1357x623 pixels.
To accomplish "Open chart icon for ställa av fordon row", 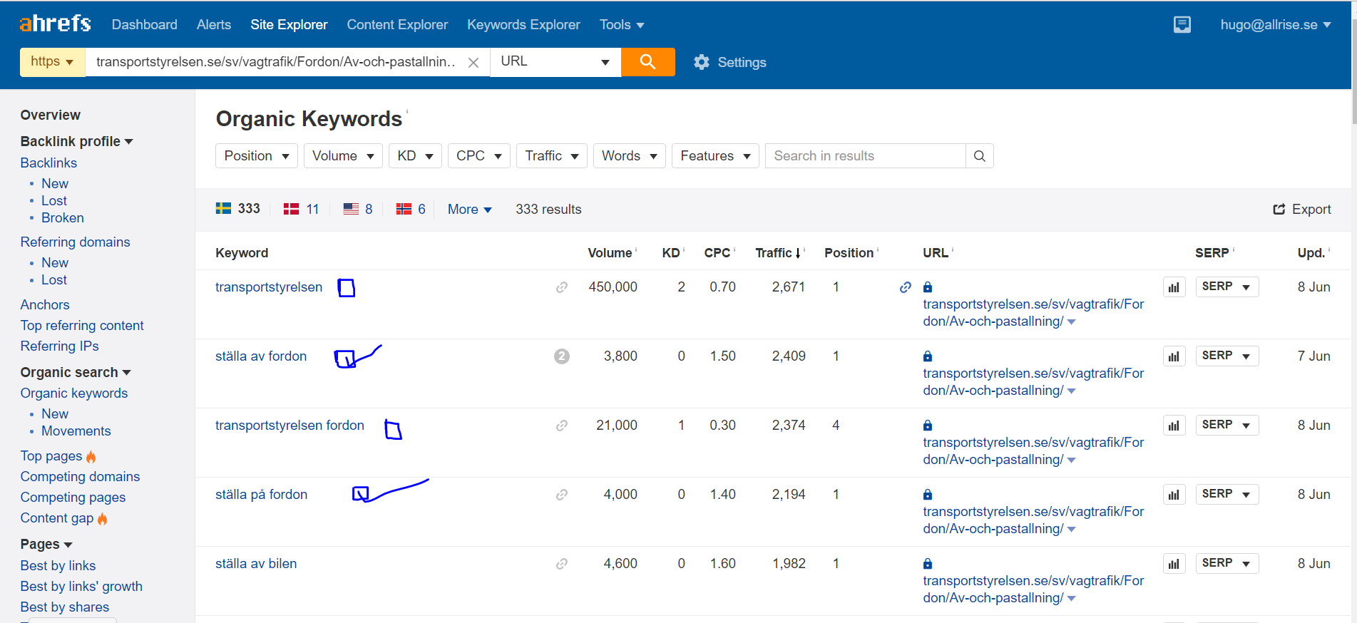I will point(1174,356).
